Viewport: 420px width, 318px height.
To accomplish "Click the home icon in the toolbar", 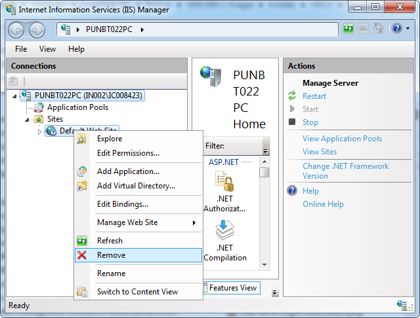I will coord(379,29).
